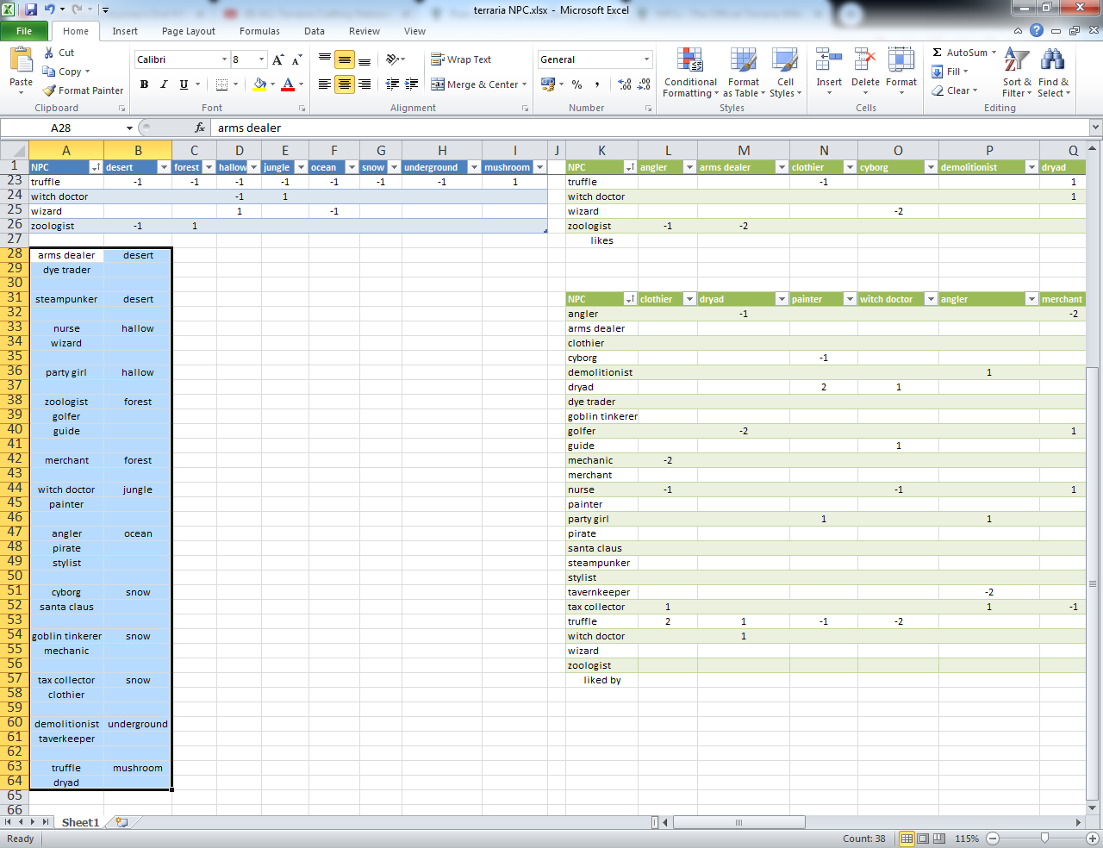This screenshot has width=1103, height=848.
Task: Click the Cut scissors icon
Action: [49, 53]
